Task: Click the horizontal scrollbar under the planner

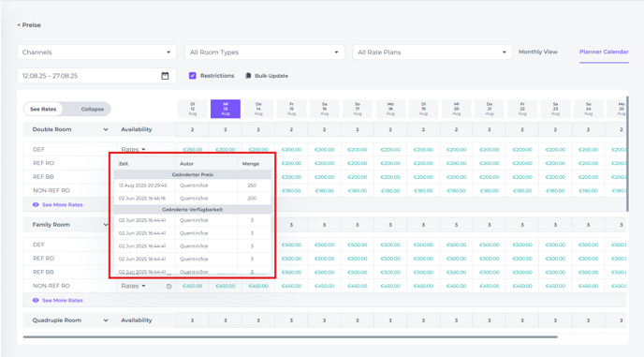Action: (290, 336)
